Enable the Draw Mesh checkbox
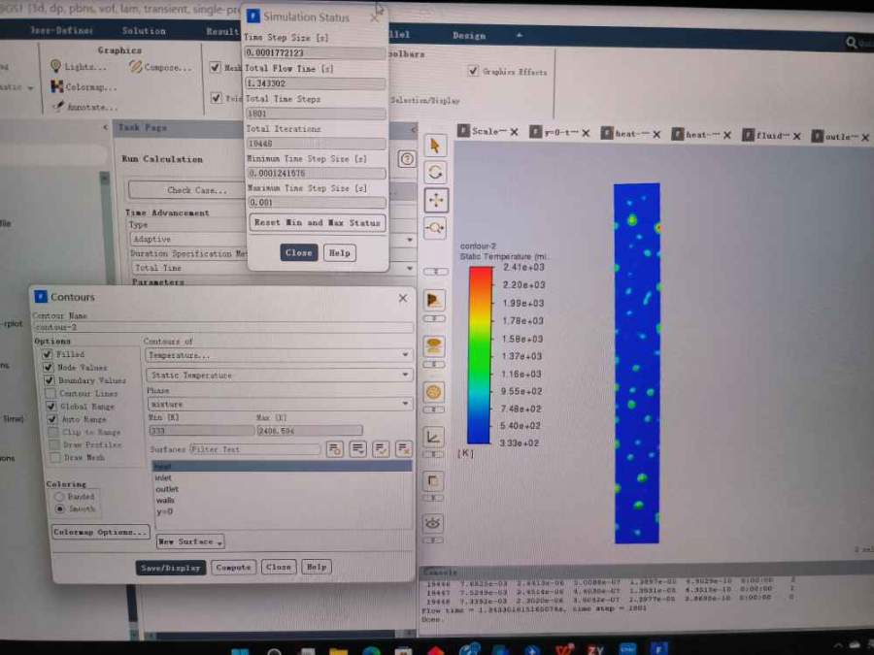Viewport: 874px width, 655px height. point(54,457)
